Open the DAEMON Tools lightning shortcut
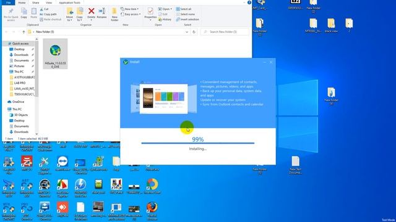Image resolution: width=396 pixels, height=222 pixels. 80,187
